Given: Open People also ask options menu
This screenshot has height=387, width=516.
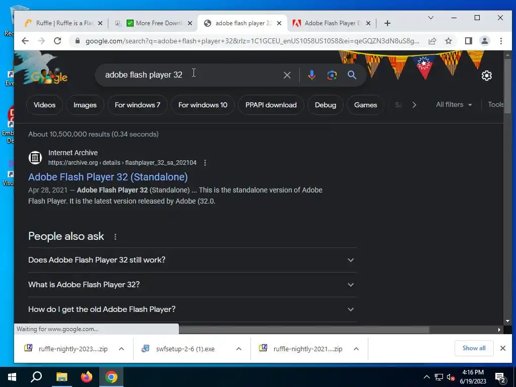Looking at the screenshot, I should (115, 237).
